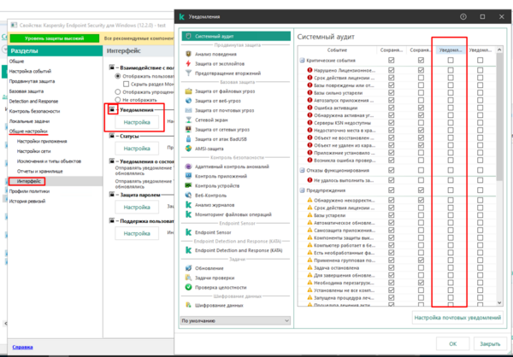
Task: Click Настройка почтовых уведомлений button
Action: [x=456, y=318]
